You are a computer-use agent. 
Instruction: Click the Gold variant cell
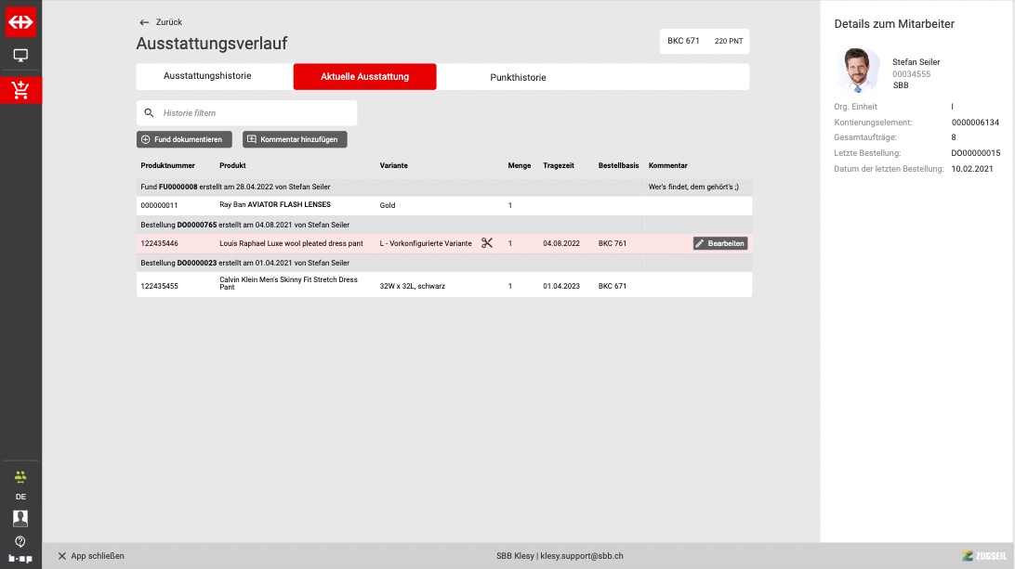pyautogui.click(x=387, y=205)
